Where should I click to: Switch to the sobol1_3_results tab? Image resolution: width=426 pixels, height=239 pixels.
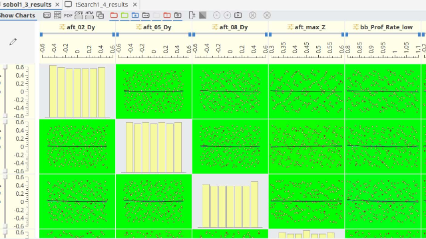pos(27,5)
